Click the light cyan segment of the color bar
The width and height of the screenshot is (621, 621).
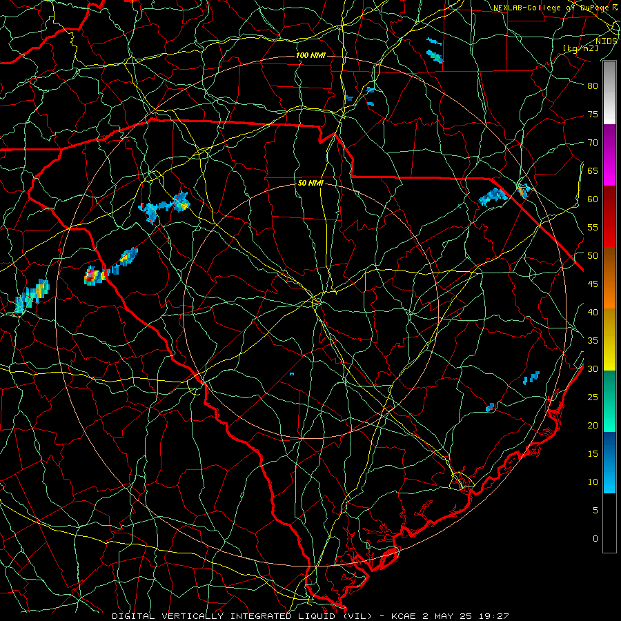609,462
